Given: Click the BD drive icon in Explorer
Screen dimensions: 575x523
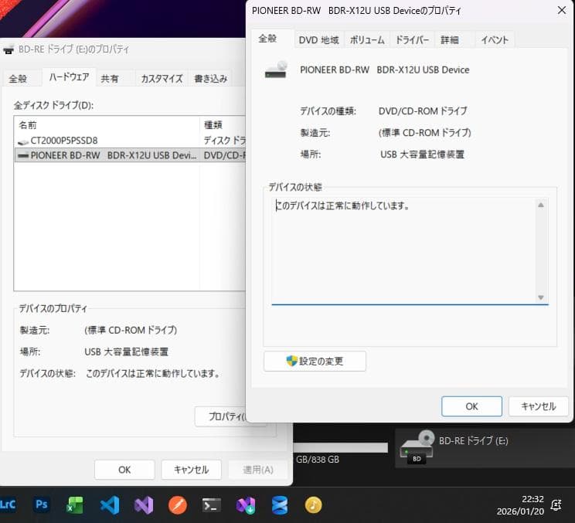Looking at the screenshot, I should pyautogui.click(x=417, y=447).
